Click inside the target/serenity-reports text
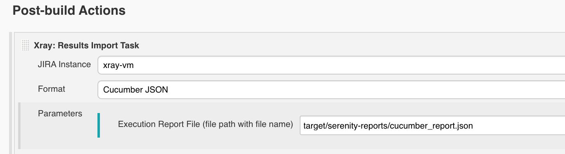565x154 pixels. tap(346, 126)
